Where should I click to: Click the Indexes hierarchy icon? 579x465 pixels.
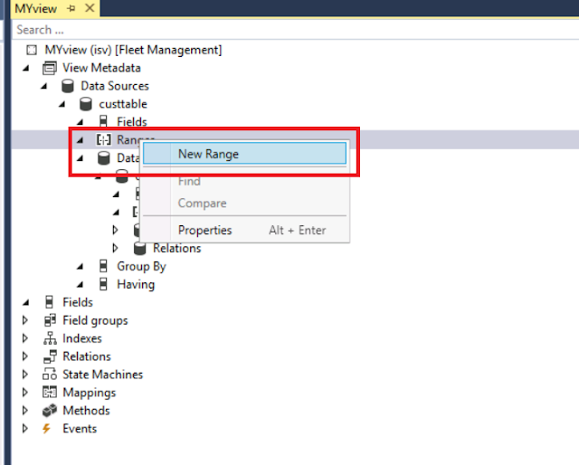coord(50,338)
